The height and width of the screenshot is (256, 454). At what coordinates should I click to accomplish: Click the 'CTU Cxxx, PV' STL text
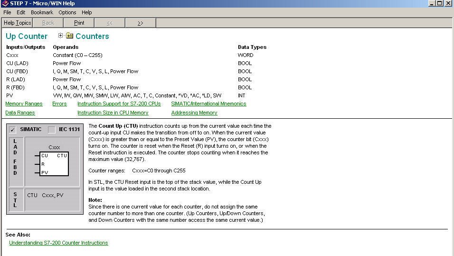click(45, 195)
